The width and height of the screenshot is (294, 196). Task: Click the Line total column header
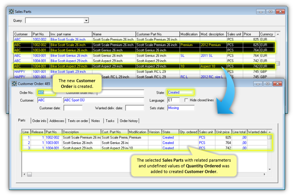click(x=239, y=132)
